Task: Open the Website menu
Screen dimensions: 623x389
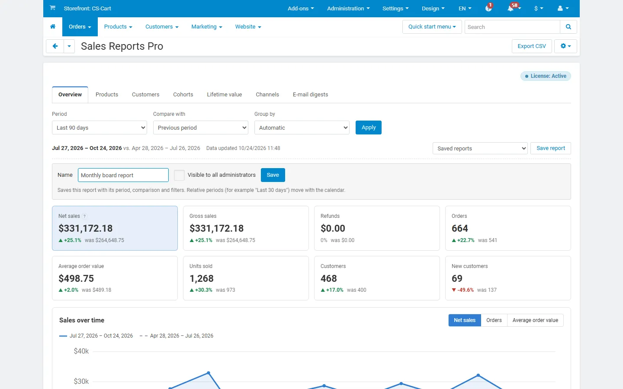Action: click(248, 27)
